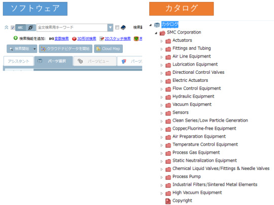Select the High Vacuum Equipment row text

click(x=197, y=193)
